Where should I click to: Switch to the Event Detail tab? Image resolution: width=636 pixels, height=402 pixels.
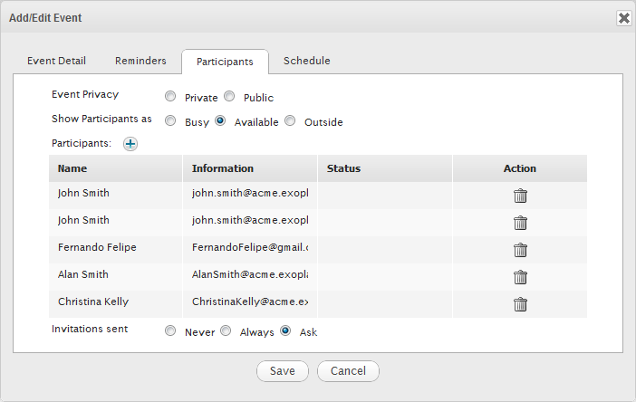(56, 62)
